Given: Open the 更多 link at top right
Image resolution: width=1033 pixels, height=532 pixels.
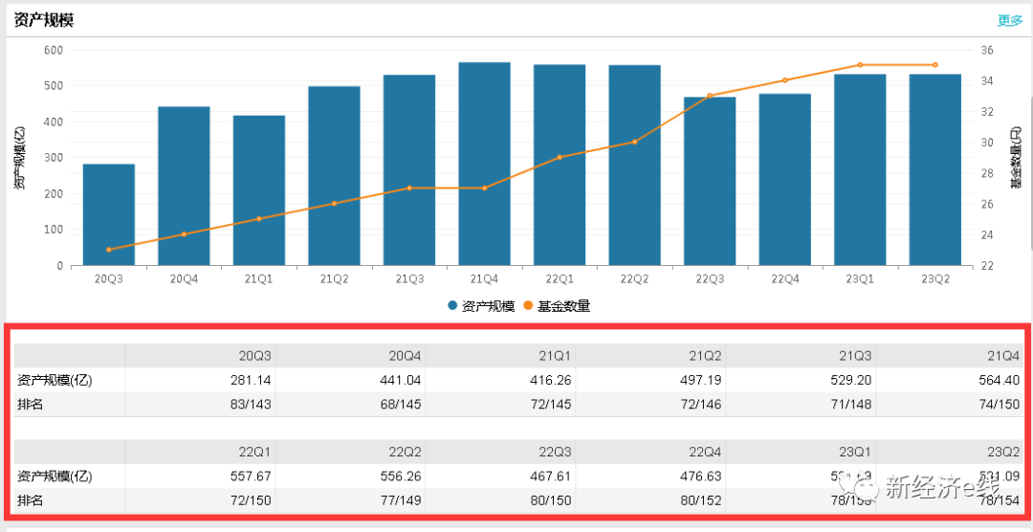Looking at the screenshot, I should pos(1009,20).
